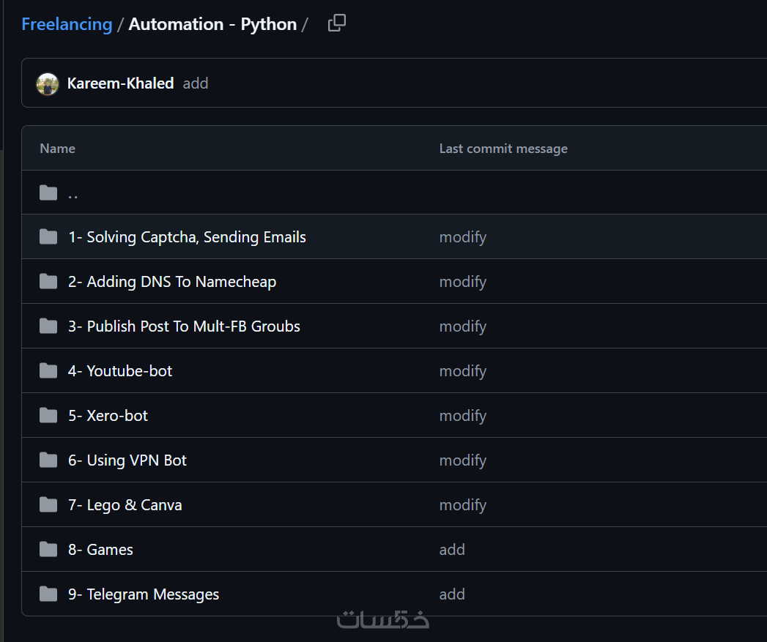Open the 9- Telegram Messages folder
This screenshot has height=642, width=767.
coord(144,594)
